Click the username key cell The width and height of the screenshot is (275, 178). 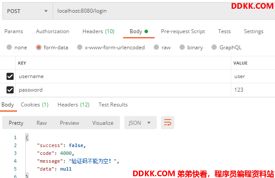click(x=123, y=76)
